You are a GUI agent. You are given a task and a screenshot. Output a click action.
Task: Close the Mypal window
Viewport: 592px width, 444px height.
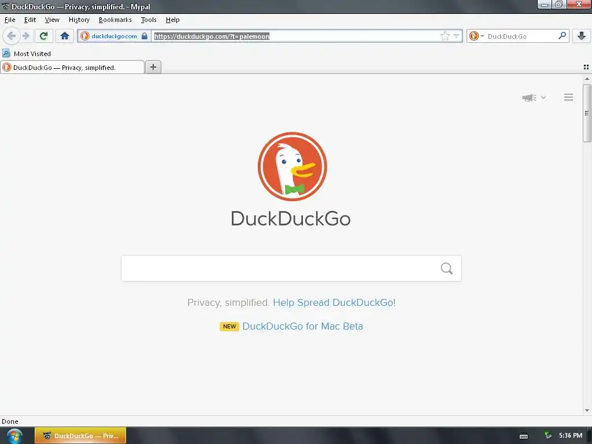[x=578, y=5]
